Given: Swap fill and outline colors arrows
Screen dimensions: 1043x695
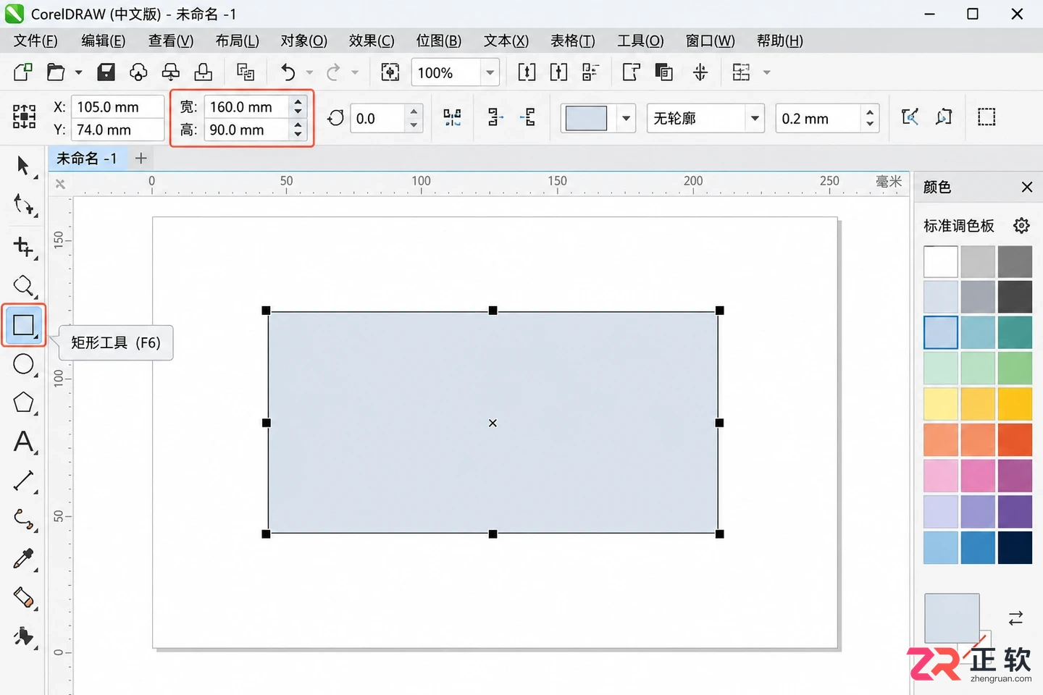Looking at the screenshot, I should click(x=1015, y=618).
